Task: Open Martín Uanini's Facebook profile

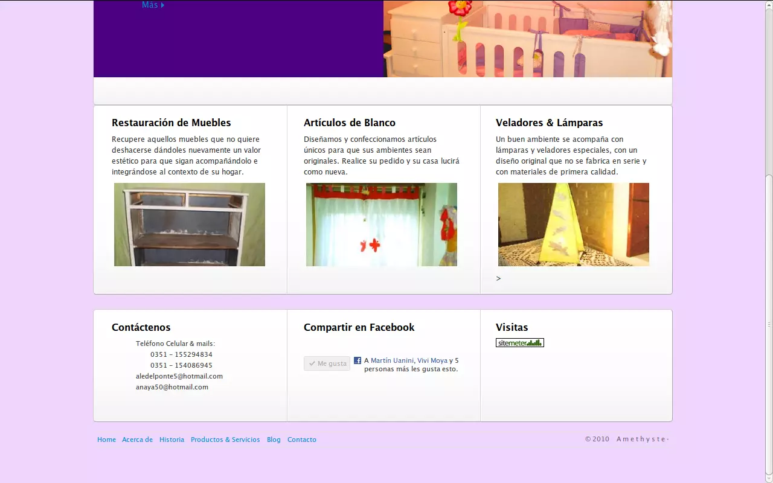Action: (x=392, y=360)
